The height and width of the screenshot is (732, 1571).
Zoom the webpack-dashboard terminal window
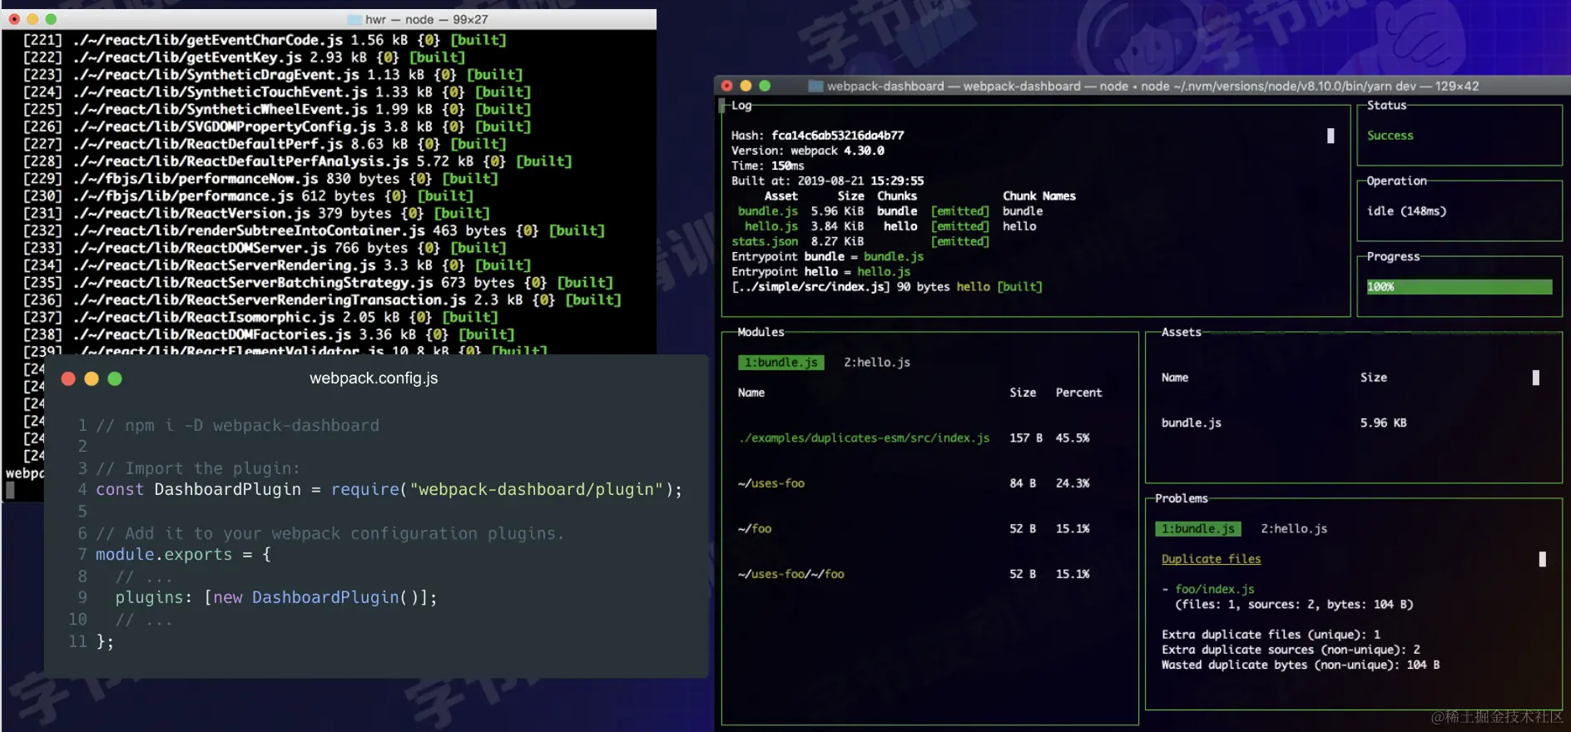765,86
